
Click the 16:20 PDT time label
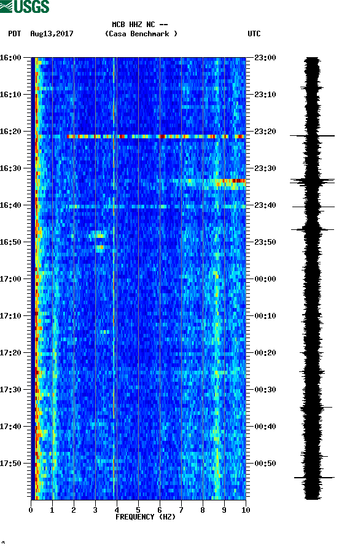(x=10, y=132)
